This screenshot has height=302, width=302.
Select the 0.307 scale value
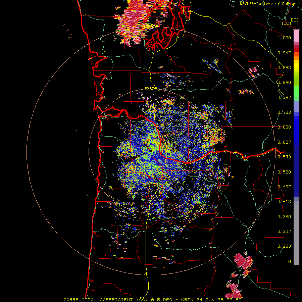click(284, 232)
